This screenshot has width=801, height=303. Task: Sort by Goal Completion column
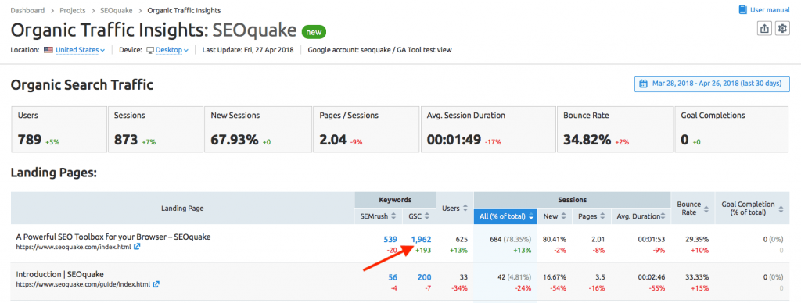[x=752, y=209]
